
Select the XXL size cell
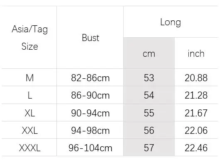point(30,131)
